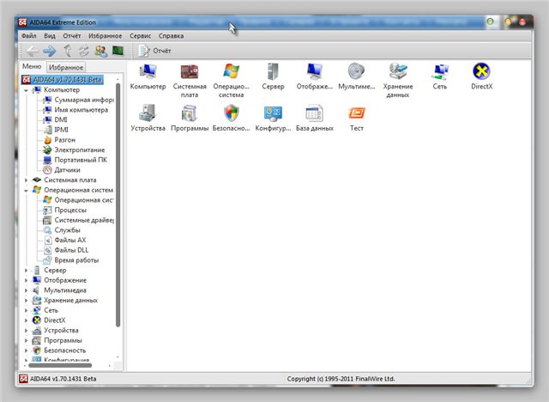549x402 pixels.
Task: Expand the Сервер tree node
Action: tap(26, 271)
